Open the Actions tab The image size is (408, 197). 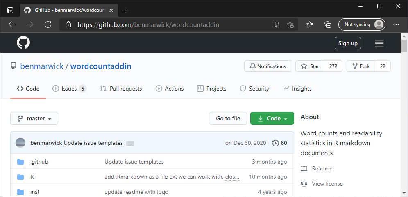click(170, 89)
